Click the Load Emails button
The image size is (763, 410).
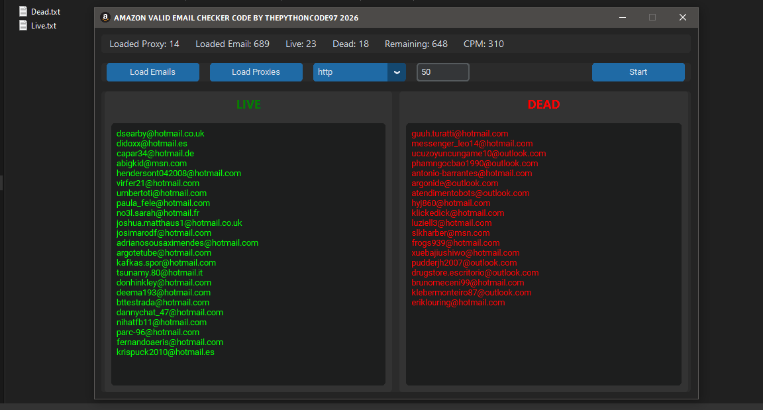point(153,72)
